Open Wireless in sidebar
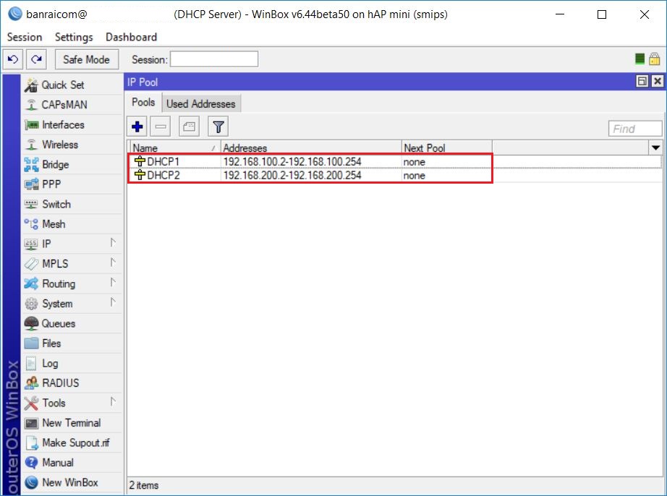The image size is (667, 496). click(x=72, y=145)
